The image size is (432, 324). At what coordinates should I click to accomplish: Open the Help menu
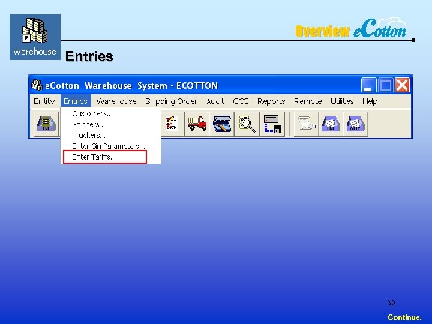pos(370,101)
